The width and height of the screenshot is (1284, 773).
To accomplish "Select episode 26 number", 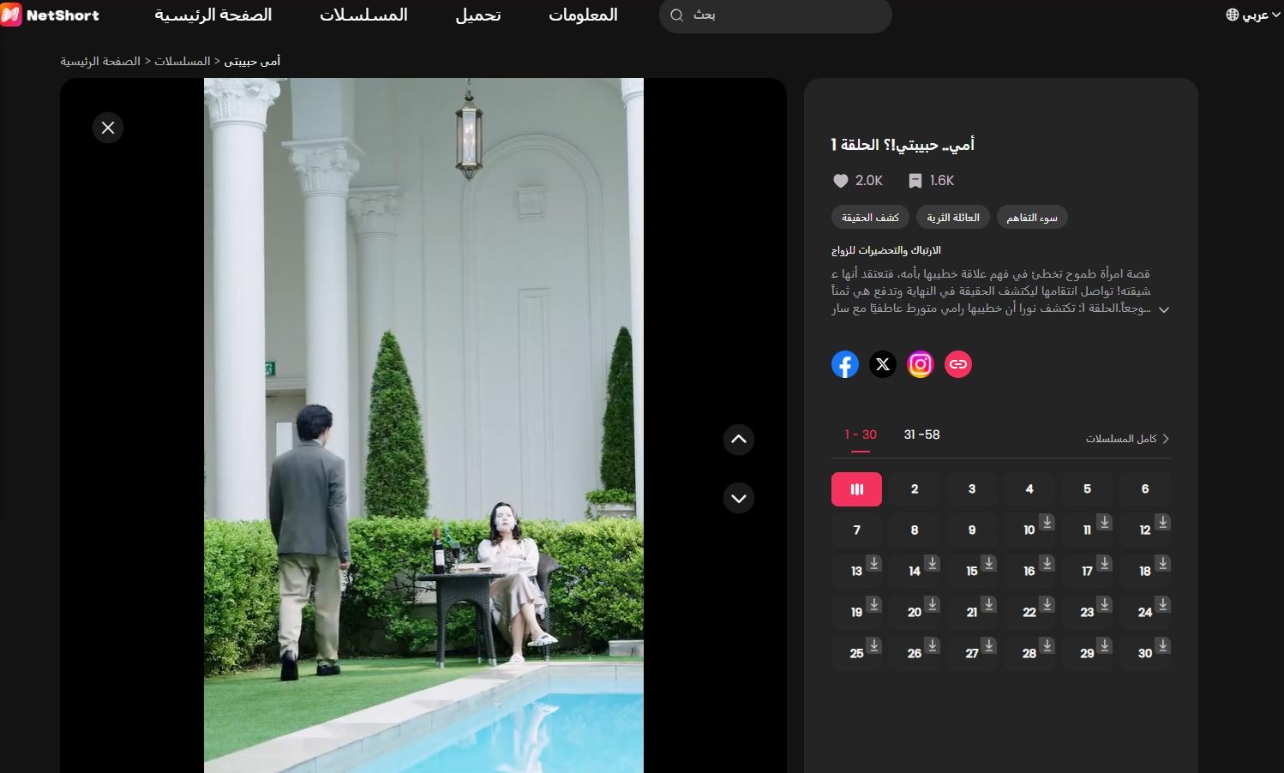I will click(x=915, y=653).
